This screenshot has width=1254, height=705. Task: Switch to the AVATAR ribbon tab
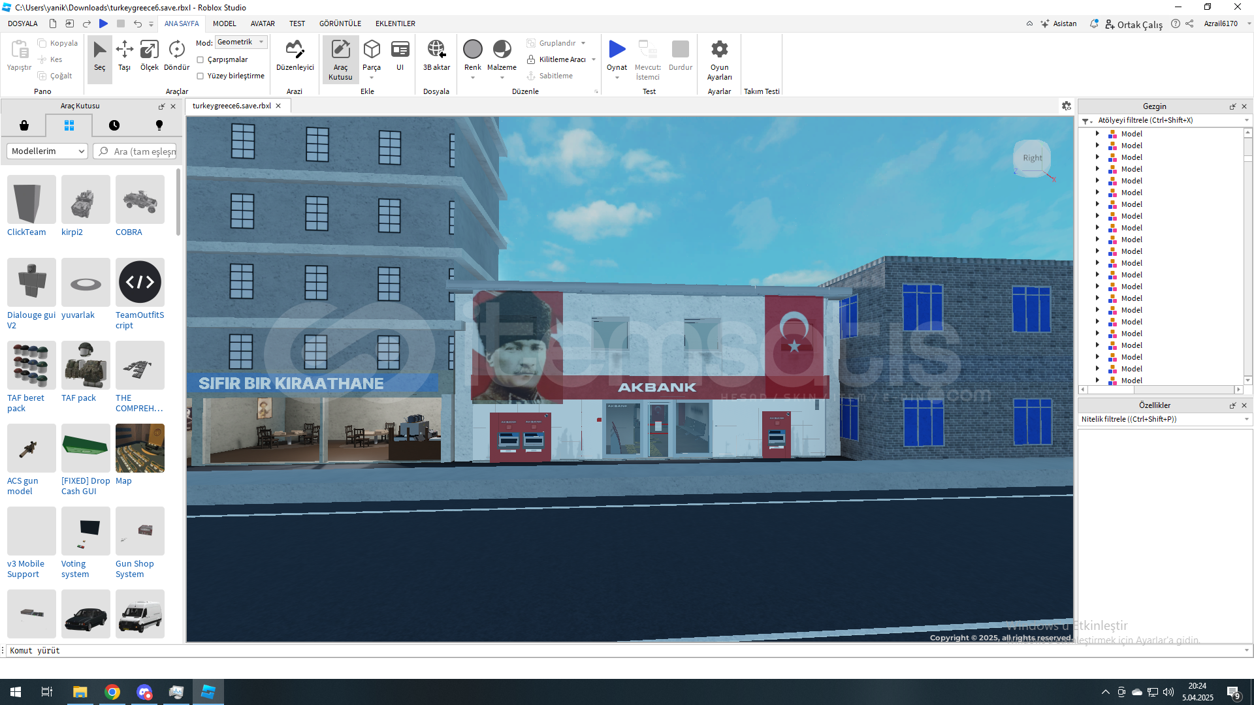point(263,23)
